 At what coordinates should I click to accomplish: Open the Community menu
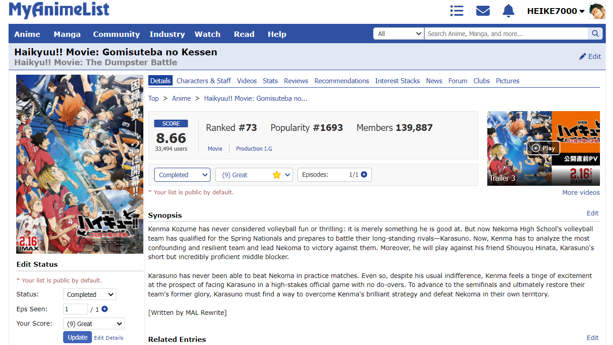[116, 34]
